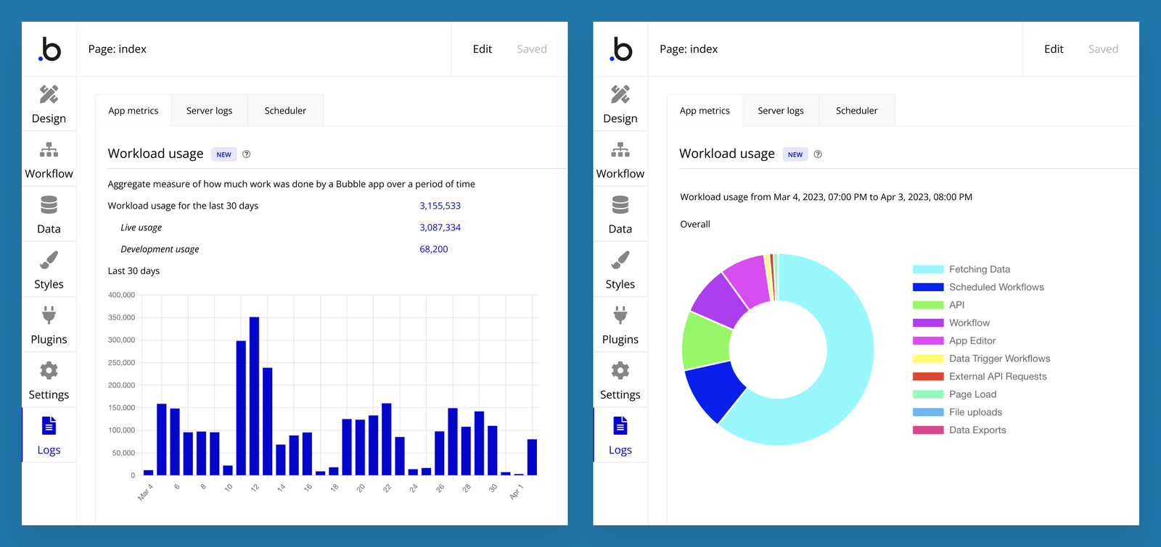Click the tallest bar in the usage chart
Screen dimensions: 1161x547
click(254, 396)
